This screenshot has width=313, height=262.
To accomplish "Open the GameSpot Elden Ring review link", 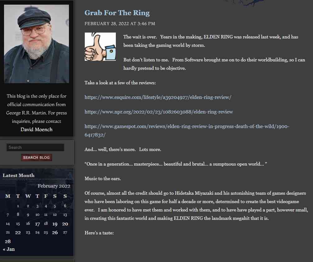I will point(187,131).
